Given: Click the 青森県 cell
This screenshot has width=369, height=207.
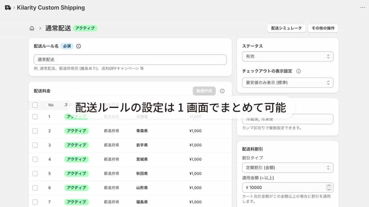Looking at the screenshot, I should pyautogui.click(x=142, y=131).
